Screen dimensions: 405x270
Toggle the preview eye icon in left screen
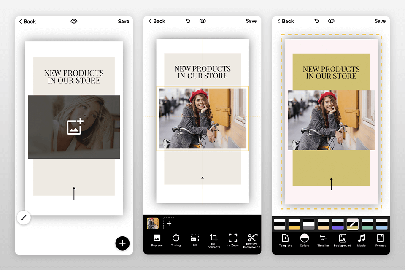[74, 21]
